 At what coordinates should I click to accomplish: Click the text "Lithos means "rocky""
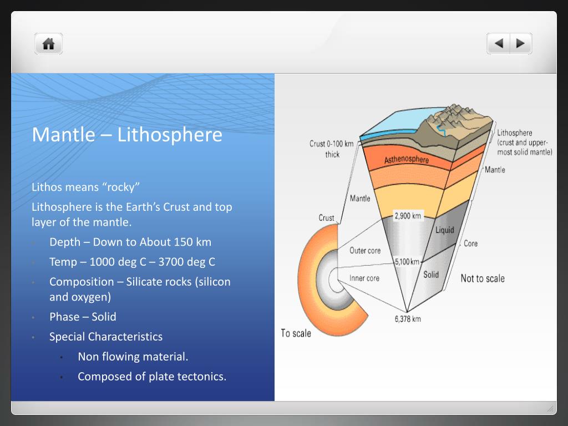(85, 187)
